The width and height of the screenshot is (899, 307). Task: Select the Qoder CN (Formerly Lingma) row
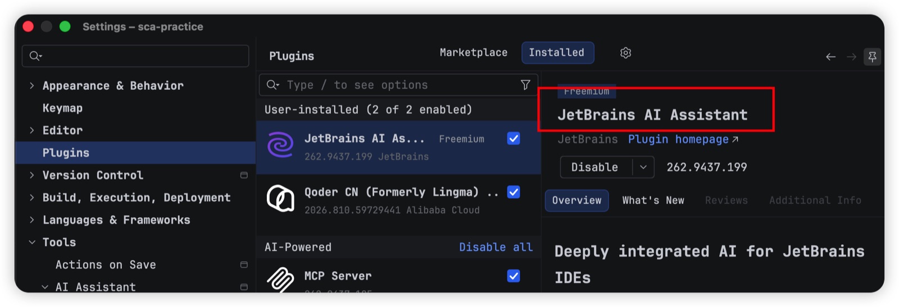398,200
